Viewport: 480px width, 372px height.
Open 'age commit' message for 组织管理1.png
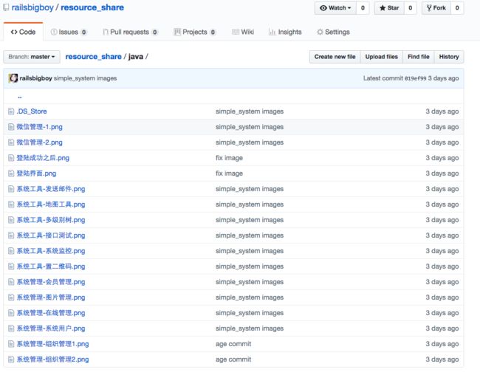[x=233, y=344]
